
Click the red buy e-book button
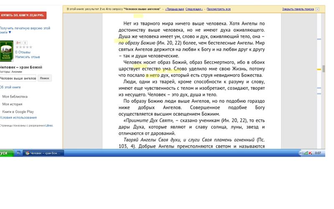tap(23, 15)
